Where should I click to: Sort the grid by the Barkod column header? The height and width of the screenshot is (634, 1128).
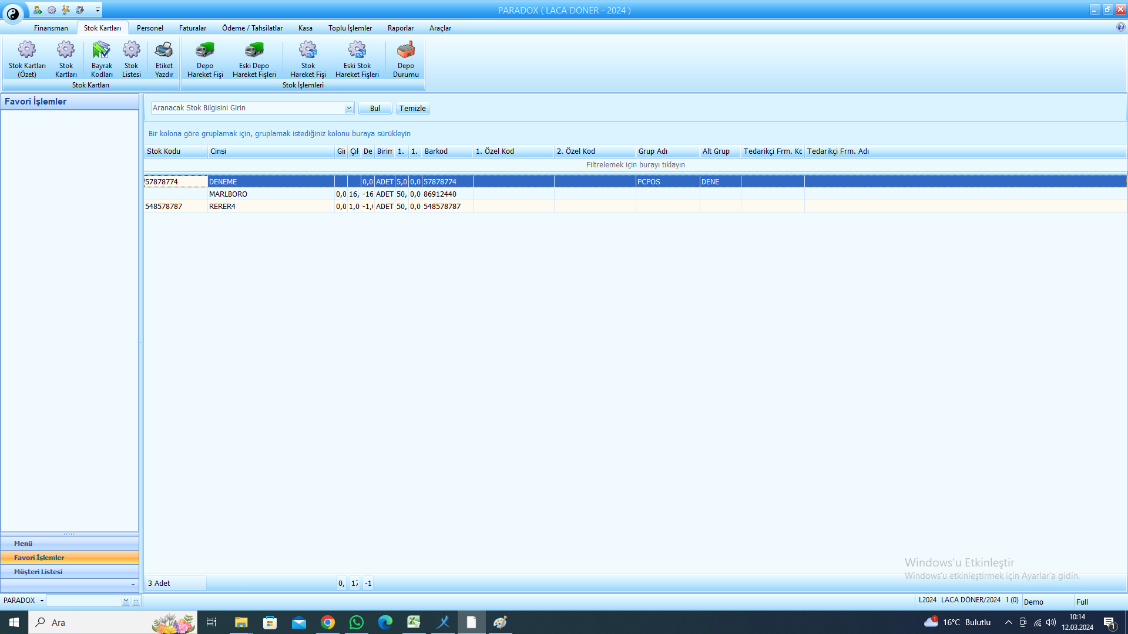point(447,151)
